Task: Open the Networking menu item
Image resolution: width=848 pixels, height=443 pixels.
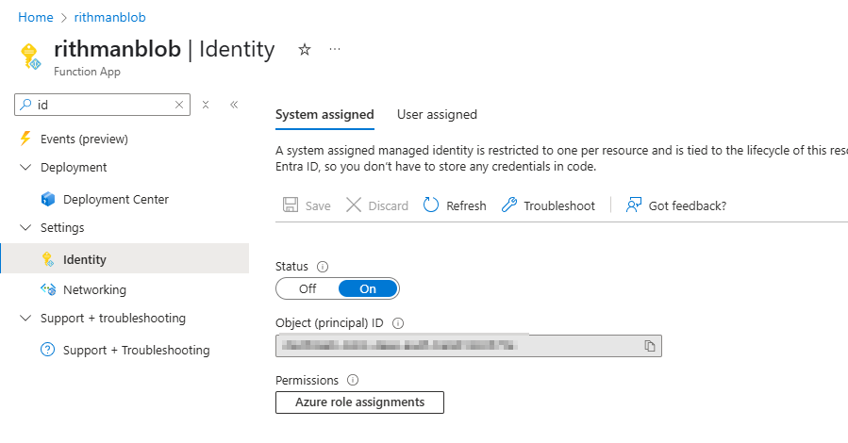Action: click(x=94, y=289)
